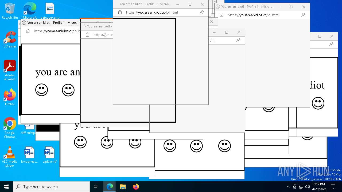
Task: Open the notification center icon
Action: (333, 187)
